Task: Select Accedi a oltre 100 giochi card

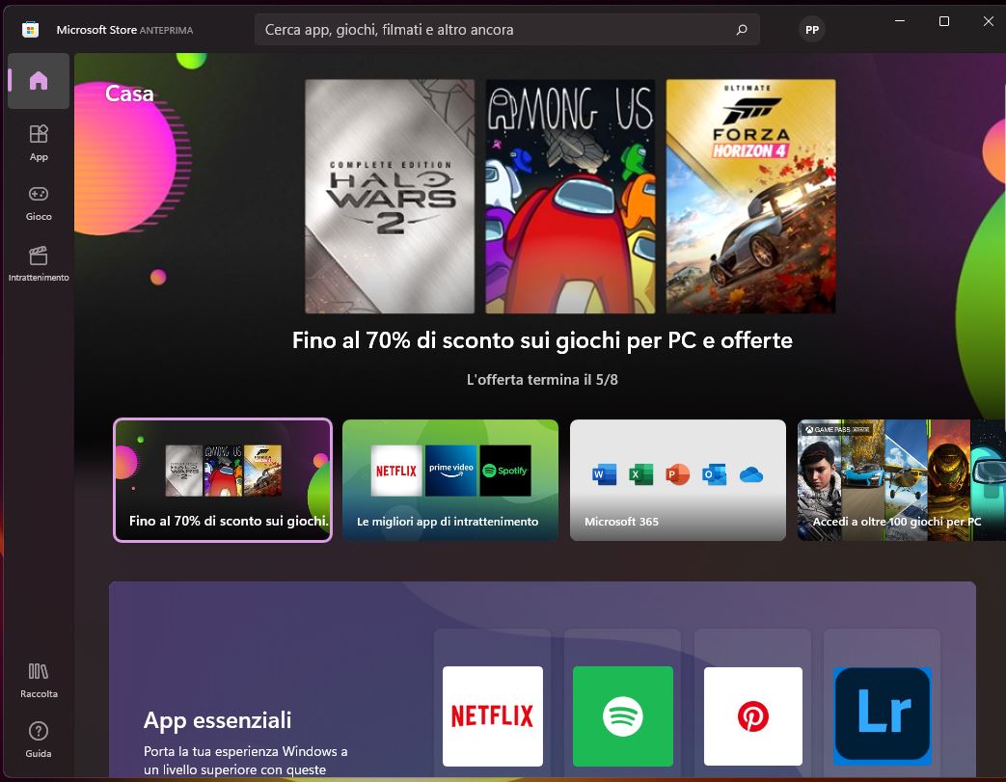Action: (x=902, y=480)
